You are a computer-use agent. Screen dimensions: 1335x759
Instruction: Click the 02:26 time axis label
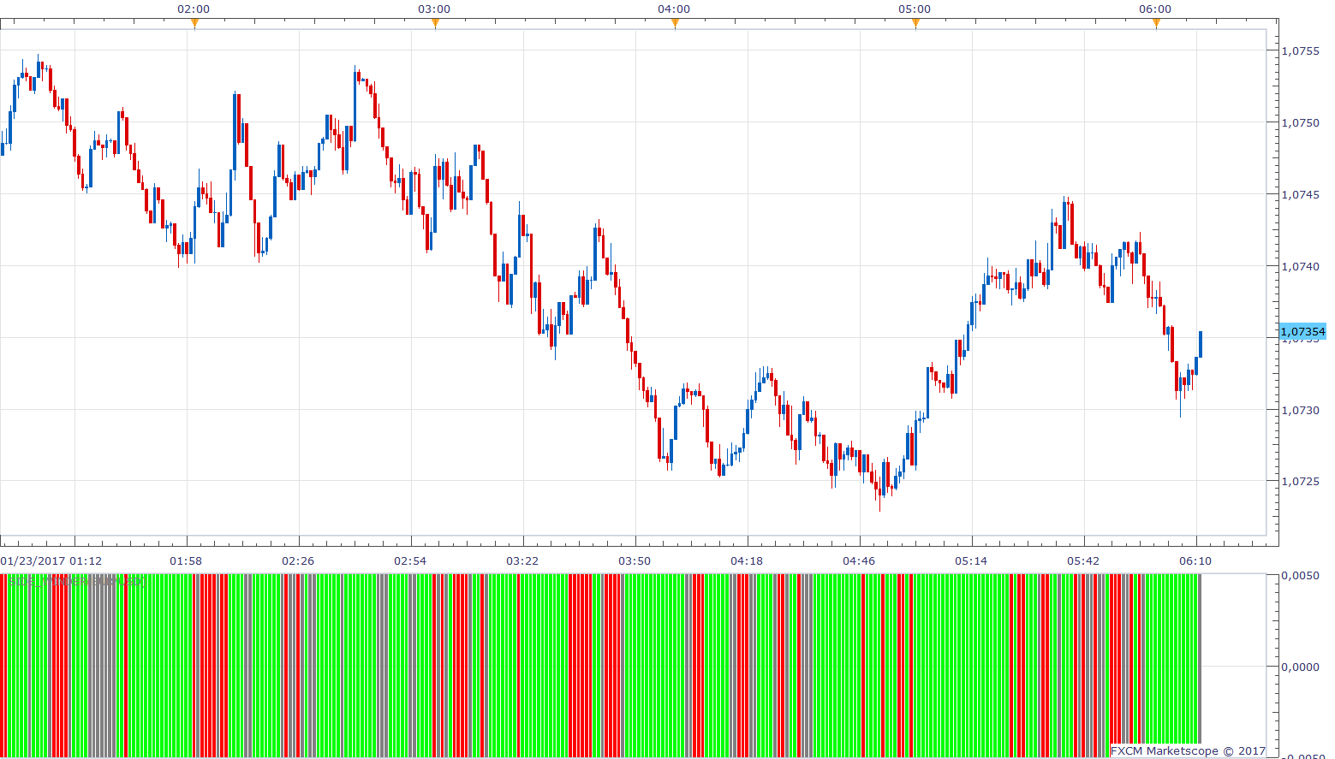tap(298, 560)
